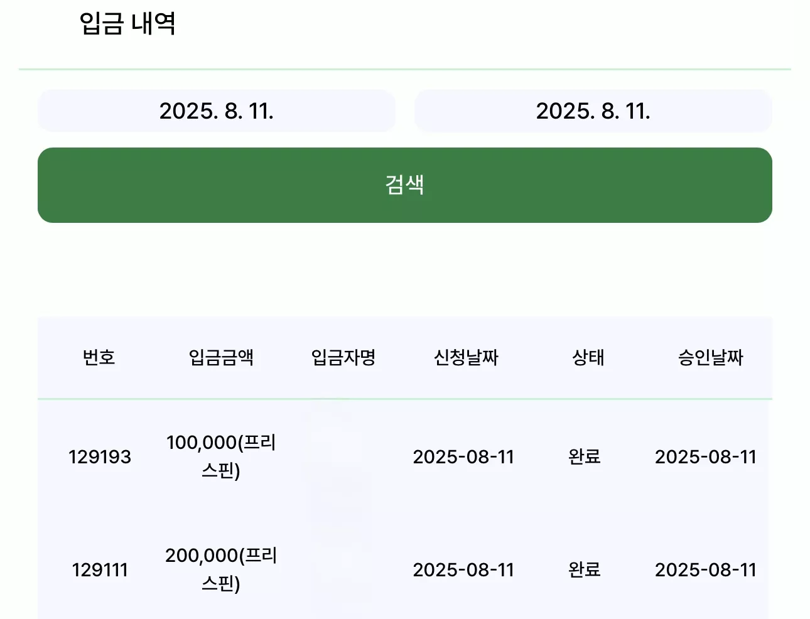Click the 입금 내역 page title

[x=127, y=24]
